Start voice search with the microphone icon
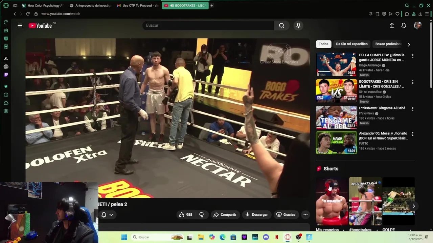Screen dimensions: 433x243 tap(298, 26)
